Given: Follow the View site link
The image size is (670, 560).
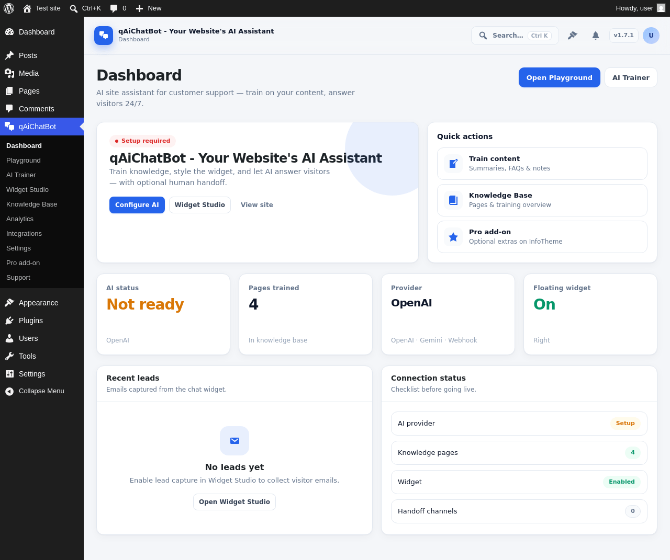Looking at the screenshot, I should (x=257, y=205).
